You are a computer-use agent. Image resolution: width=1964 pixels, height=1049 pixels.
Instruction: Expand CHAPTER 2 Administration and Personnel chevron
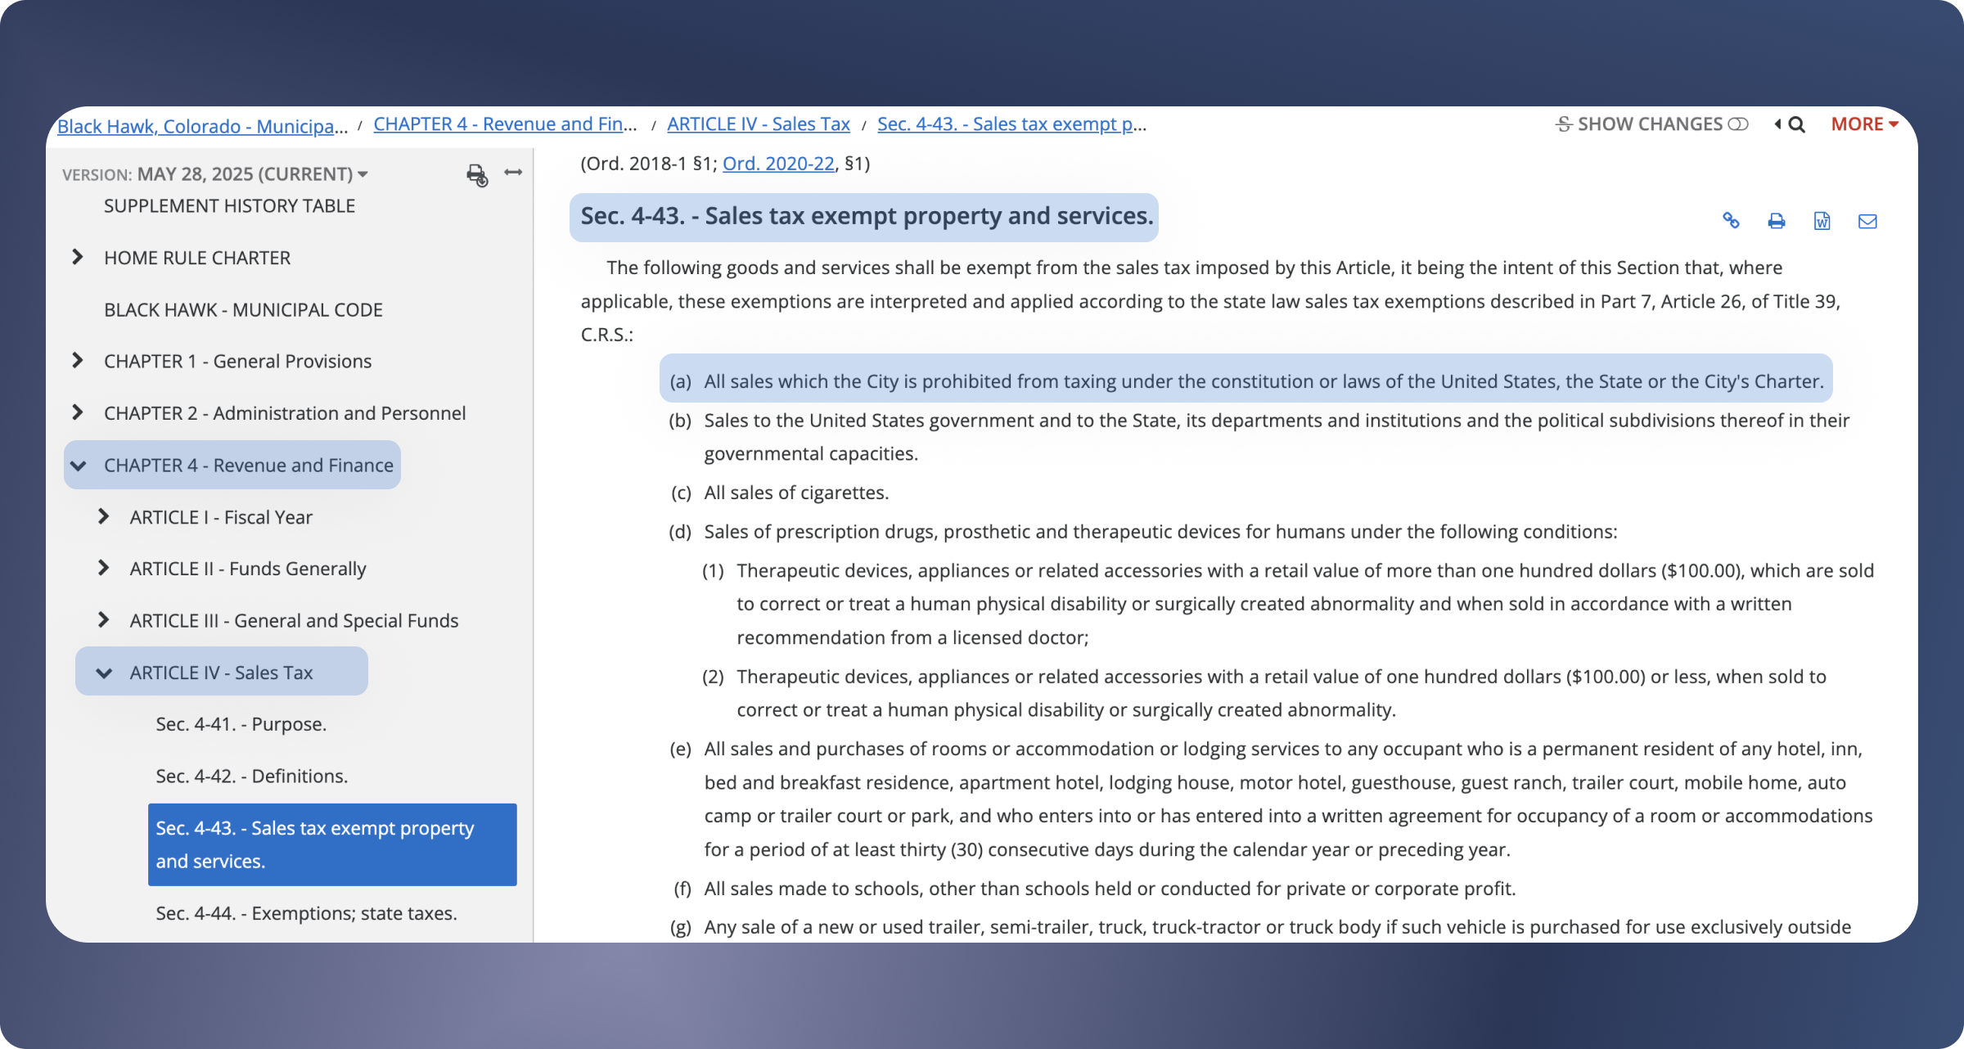pos(78,412)
